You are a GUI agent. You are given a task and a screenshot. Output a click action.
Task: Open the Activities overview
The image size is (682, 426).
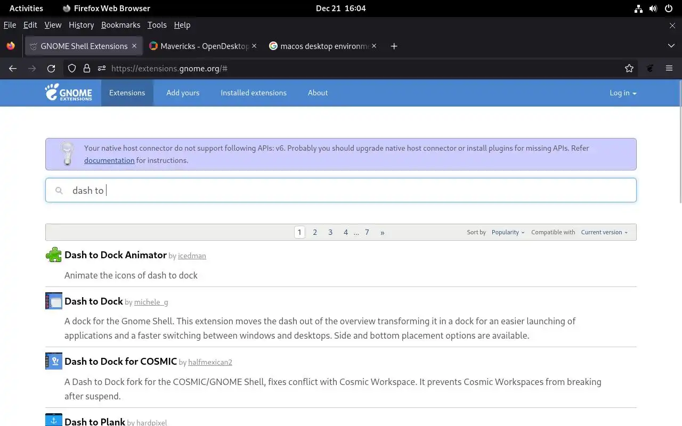pos(26,9)
